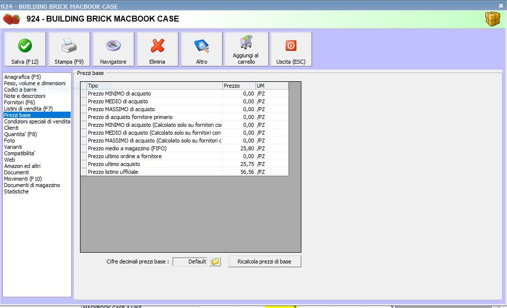Screen dimensions: 507x308
Task: Click Aggiungi al carrello cart button
Action: pyautogui.click(x=246, y=49)
